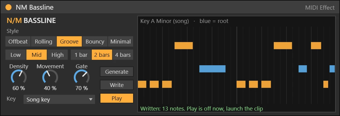
Task: Select the Groove style
Action: click(69, 42)
